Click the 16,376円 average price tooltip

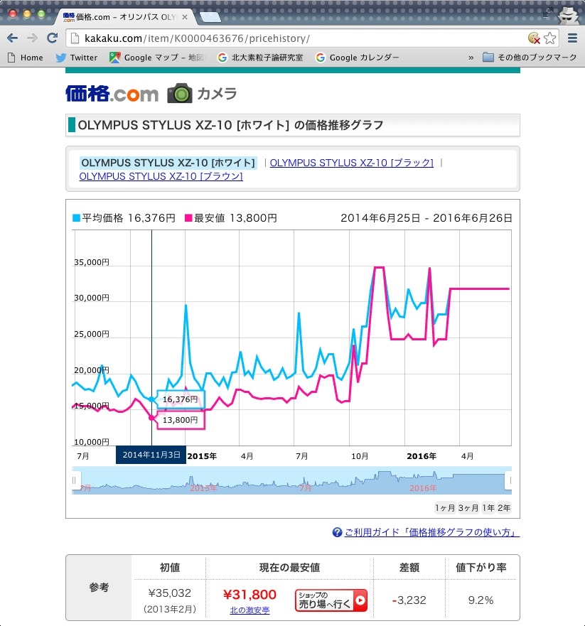(x=181, y=399)
